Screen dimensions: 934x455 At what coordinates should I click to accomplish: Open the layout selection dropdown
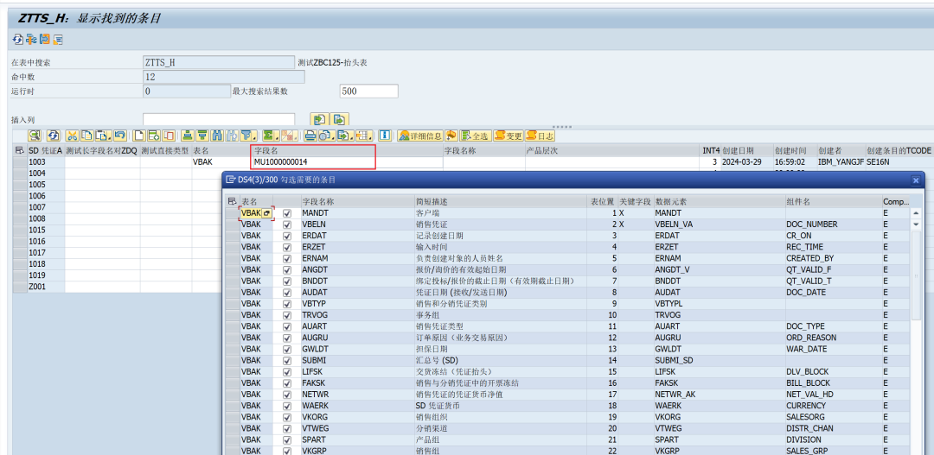[x=365, y=136]
